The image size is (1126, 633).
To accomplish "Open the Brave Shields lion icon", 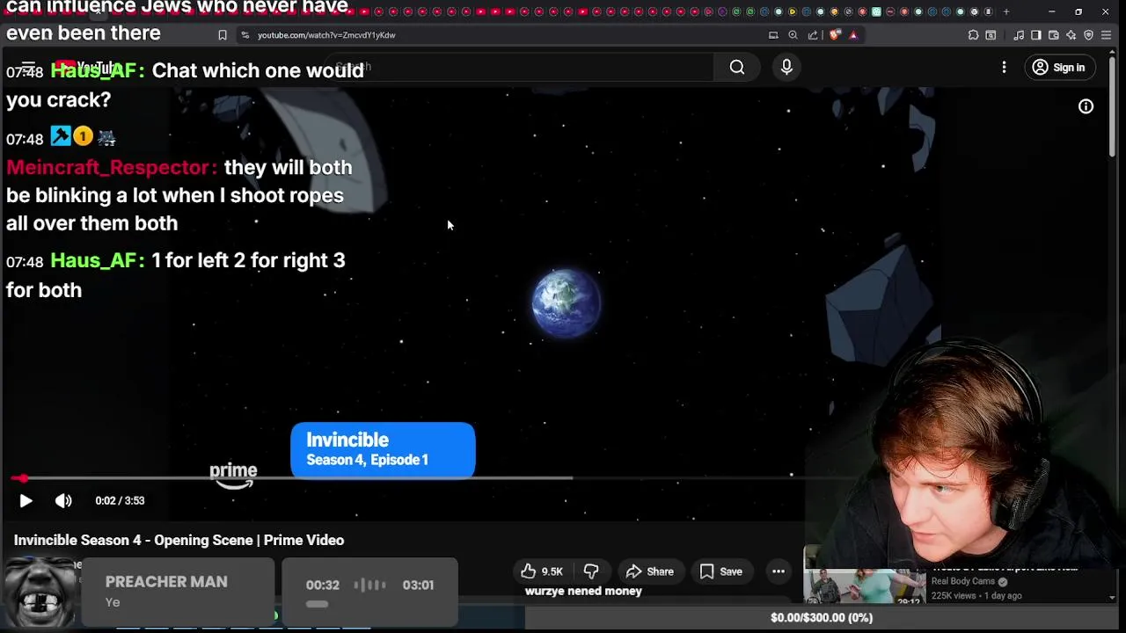I will pyautogui.click(x=835, y=35).
